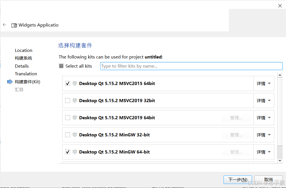Viewport: 286px width, 188px height.
Task: Click 下一步(N) to continue
Action: tap(238, 180)
